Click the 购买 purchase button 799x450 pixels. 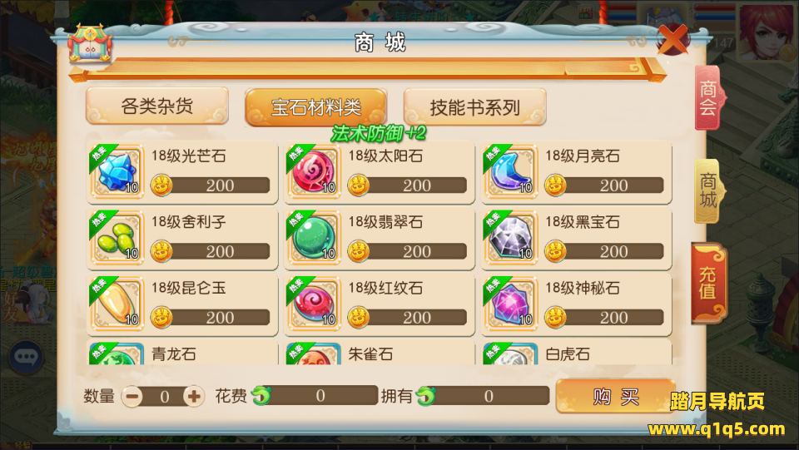(615, 396)
